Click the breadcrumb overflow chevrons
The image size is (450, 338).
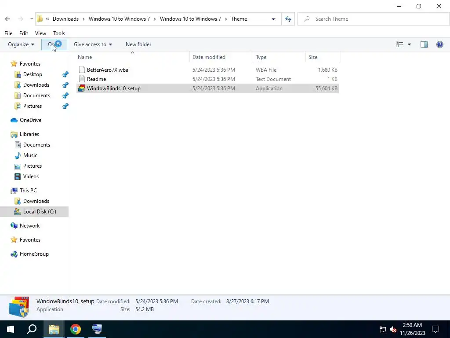coord(47,19)
